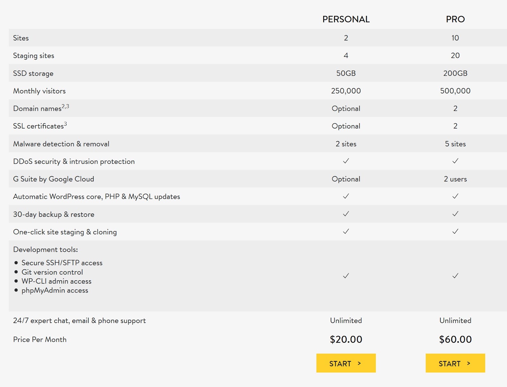Click the Personal checkmark for DDoS security

coord(346,161)
